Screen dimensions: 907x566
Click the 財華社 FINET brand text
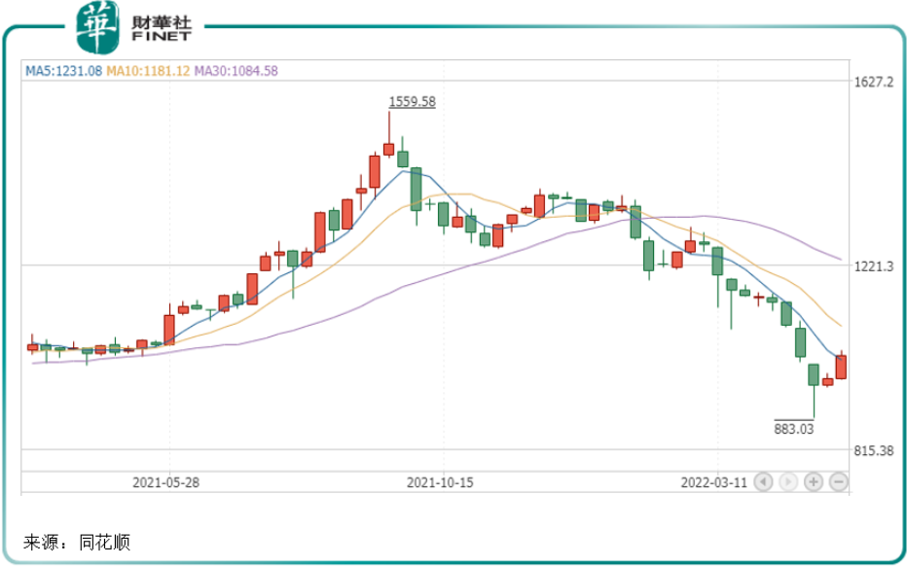pyautogui.click(x=162, y=26)
